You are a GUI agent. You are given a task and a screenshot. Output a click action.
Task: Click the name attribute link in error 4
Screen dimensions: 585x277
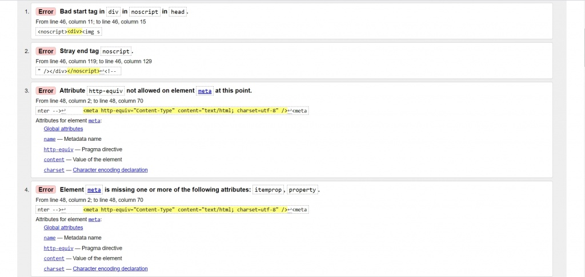(50, 238)
